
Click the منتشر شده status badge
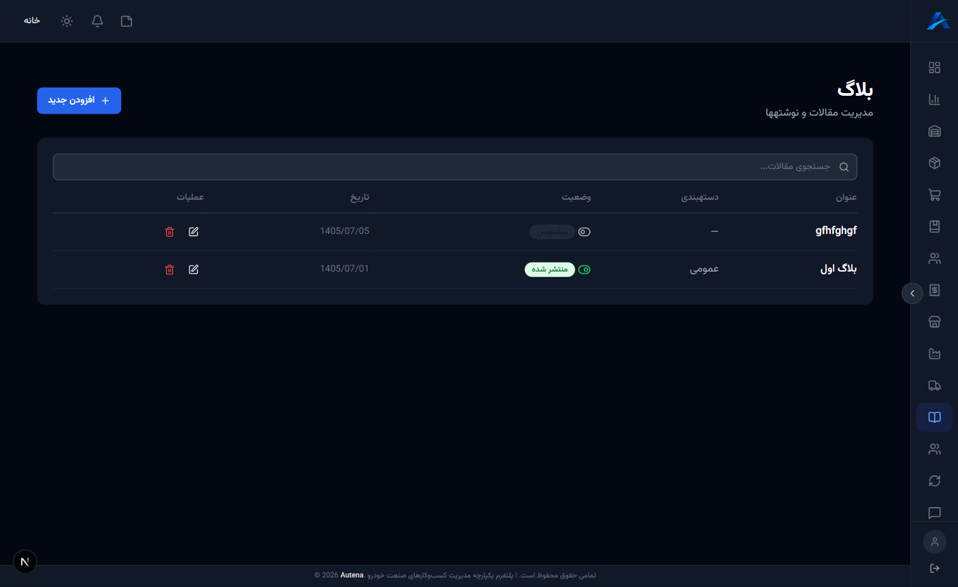pos(550,270)
